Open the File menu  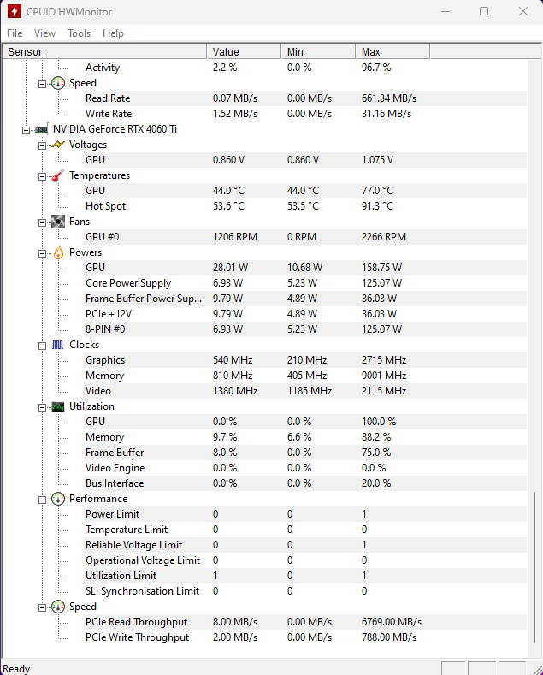15,33
